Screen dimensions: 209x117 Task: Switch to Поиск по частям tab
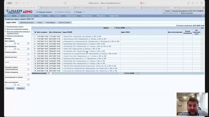click(64, 22)
